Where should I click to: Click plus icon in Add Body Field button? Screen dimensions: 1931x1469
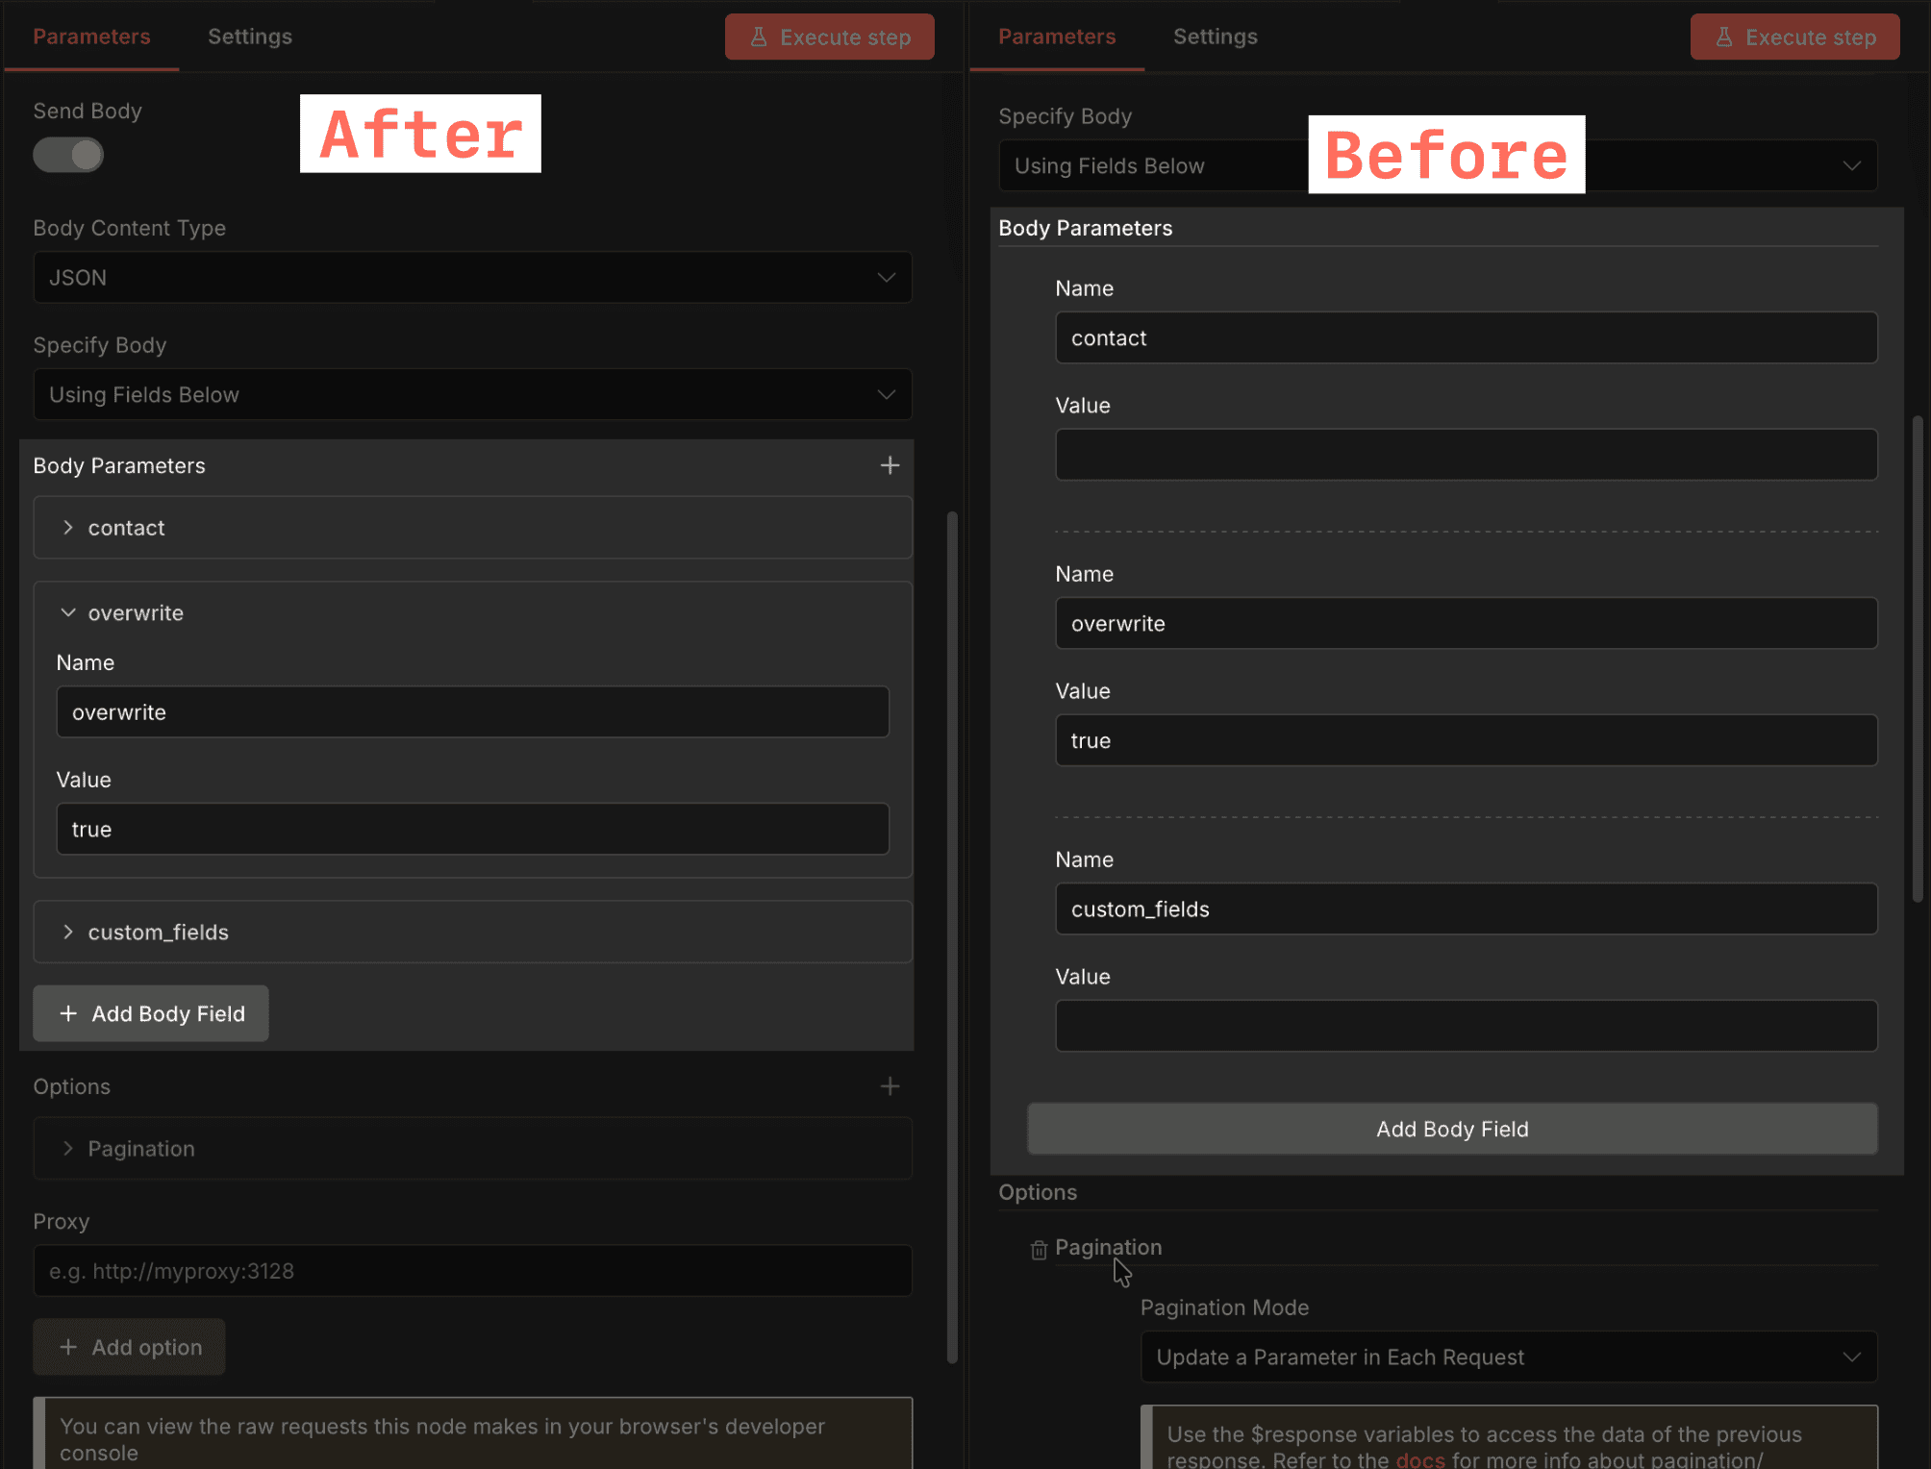click(68, 1014)
